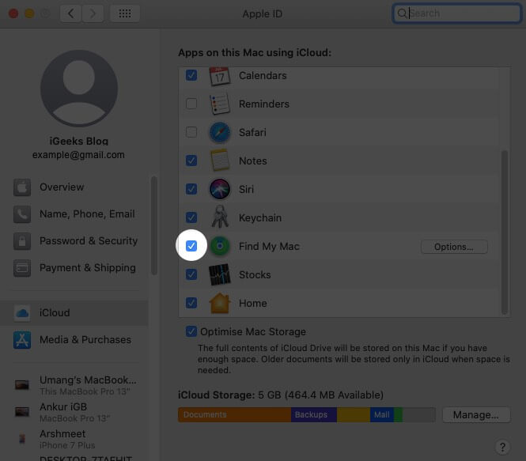Toggle the Siri checkbox
Screen dimensions: 526x461
click(191, 189)
